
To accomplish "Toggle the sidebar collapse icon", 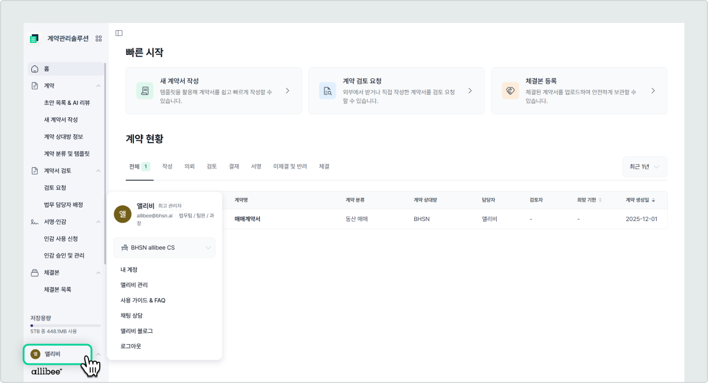I will pos(119,33).
